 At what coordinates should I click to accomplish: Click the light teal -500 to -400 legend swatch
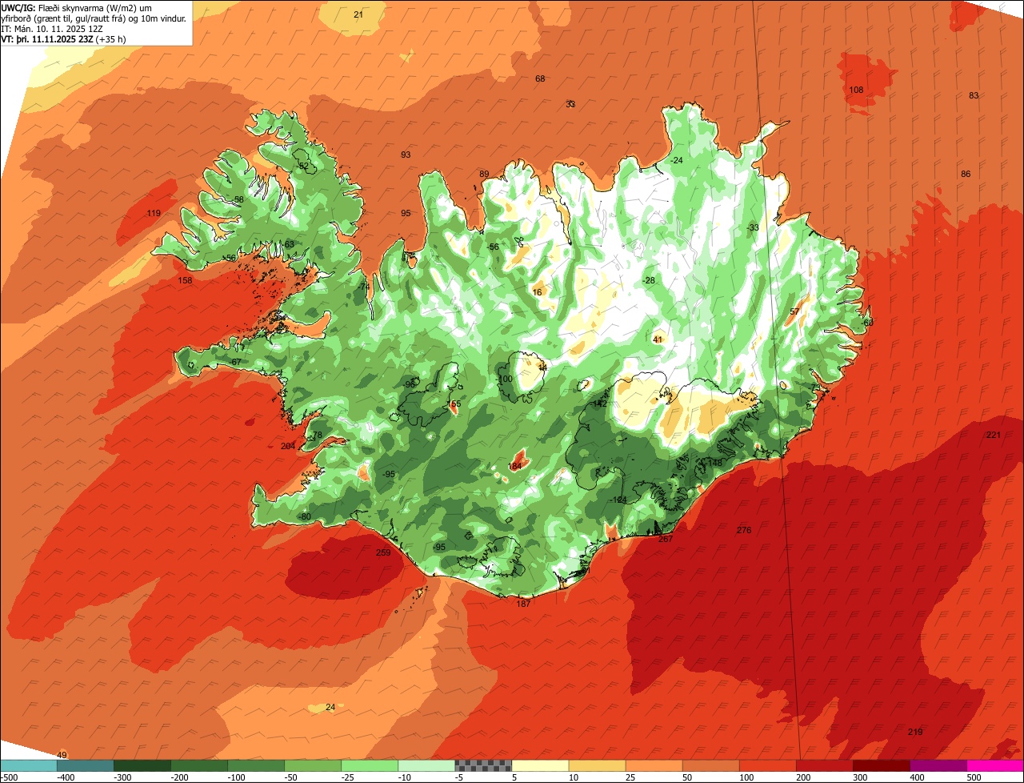pos(29,765)
